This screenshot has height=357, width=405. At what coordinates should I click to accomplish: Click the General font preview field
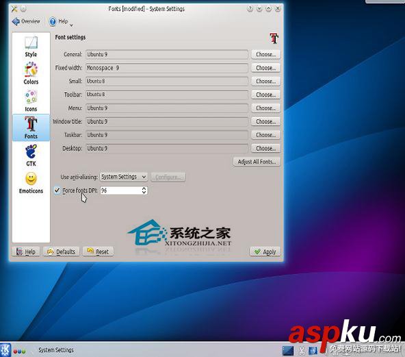pos(167,54)
